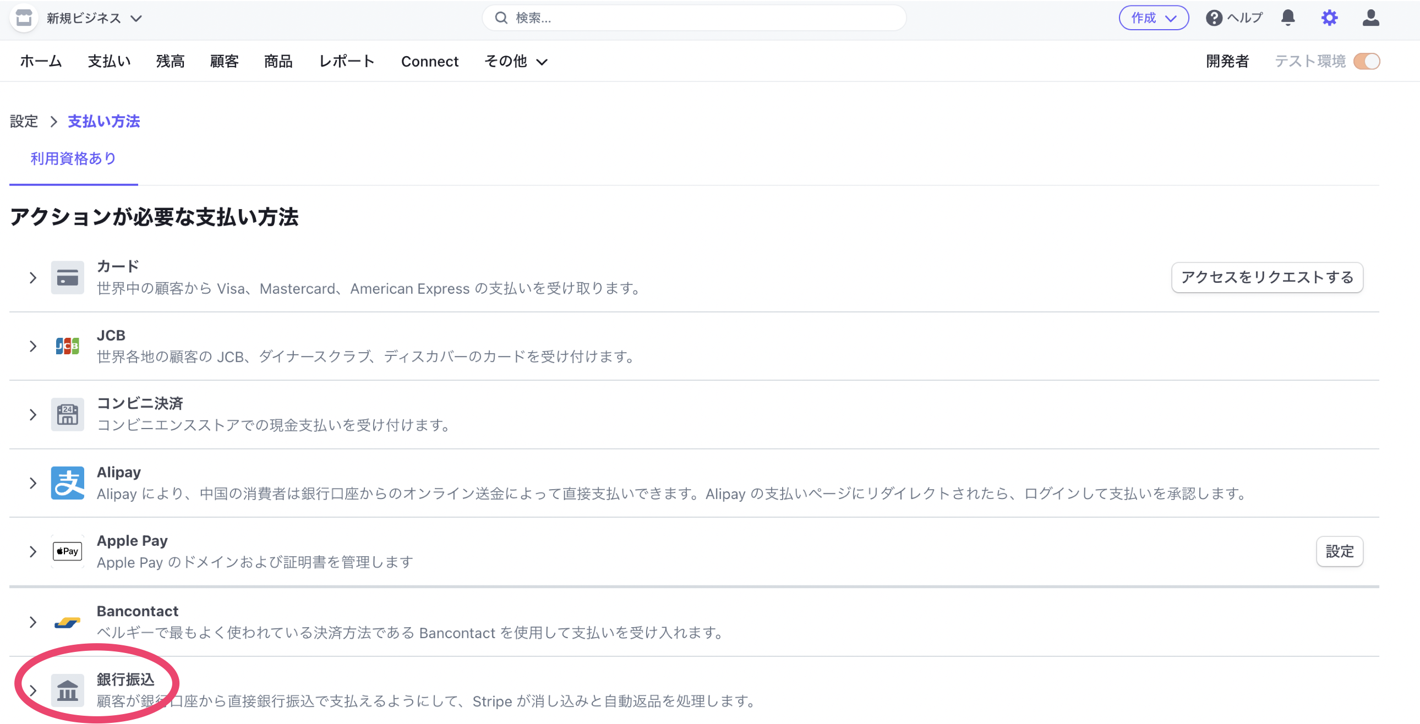The width and height of the screenshot is (1420, 724).
Task: Click the 検索 search field
Action: point(693,18)
